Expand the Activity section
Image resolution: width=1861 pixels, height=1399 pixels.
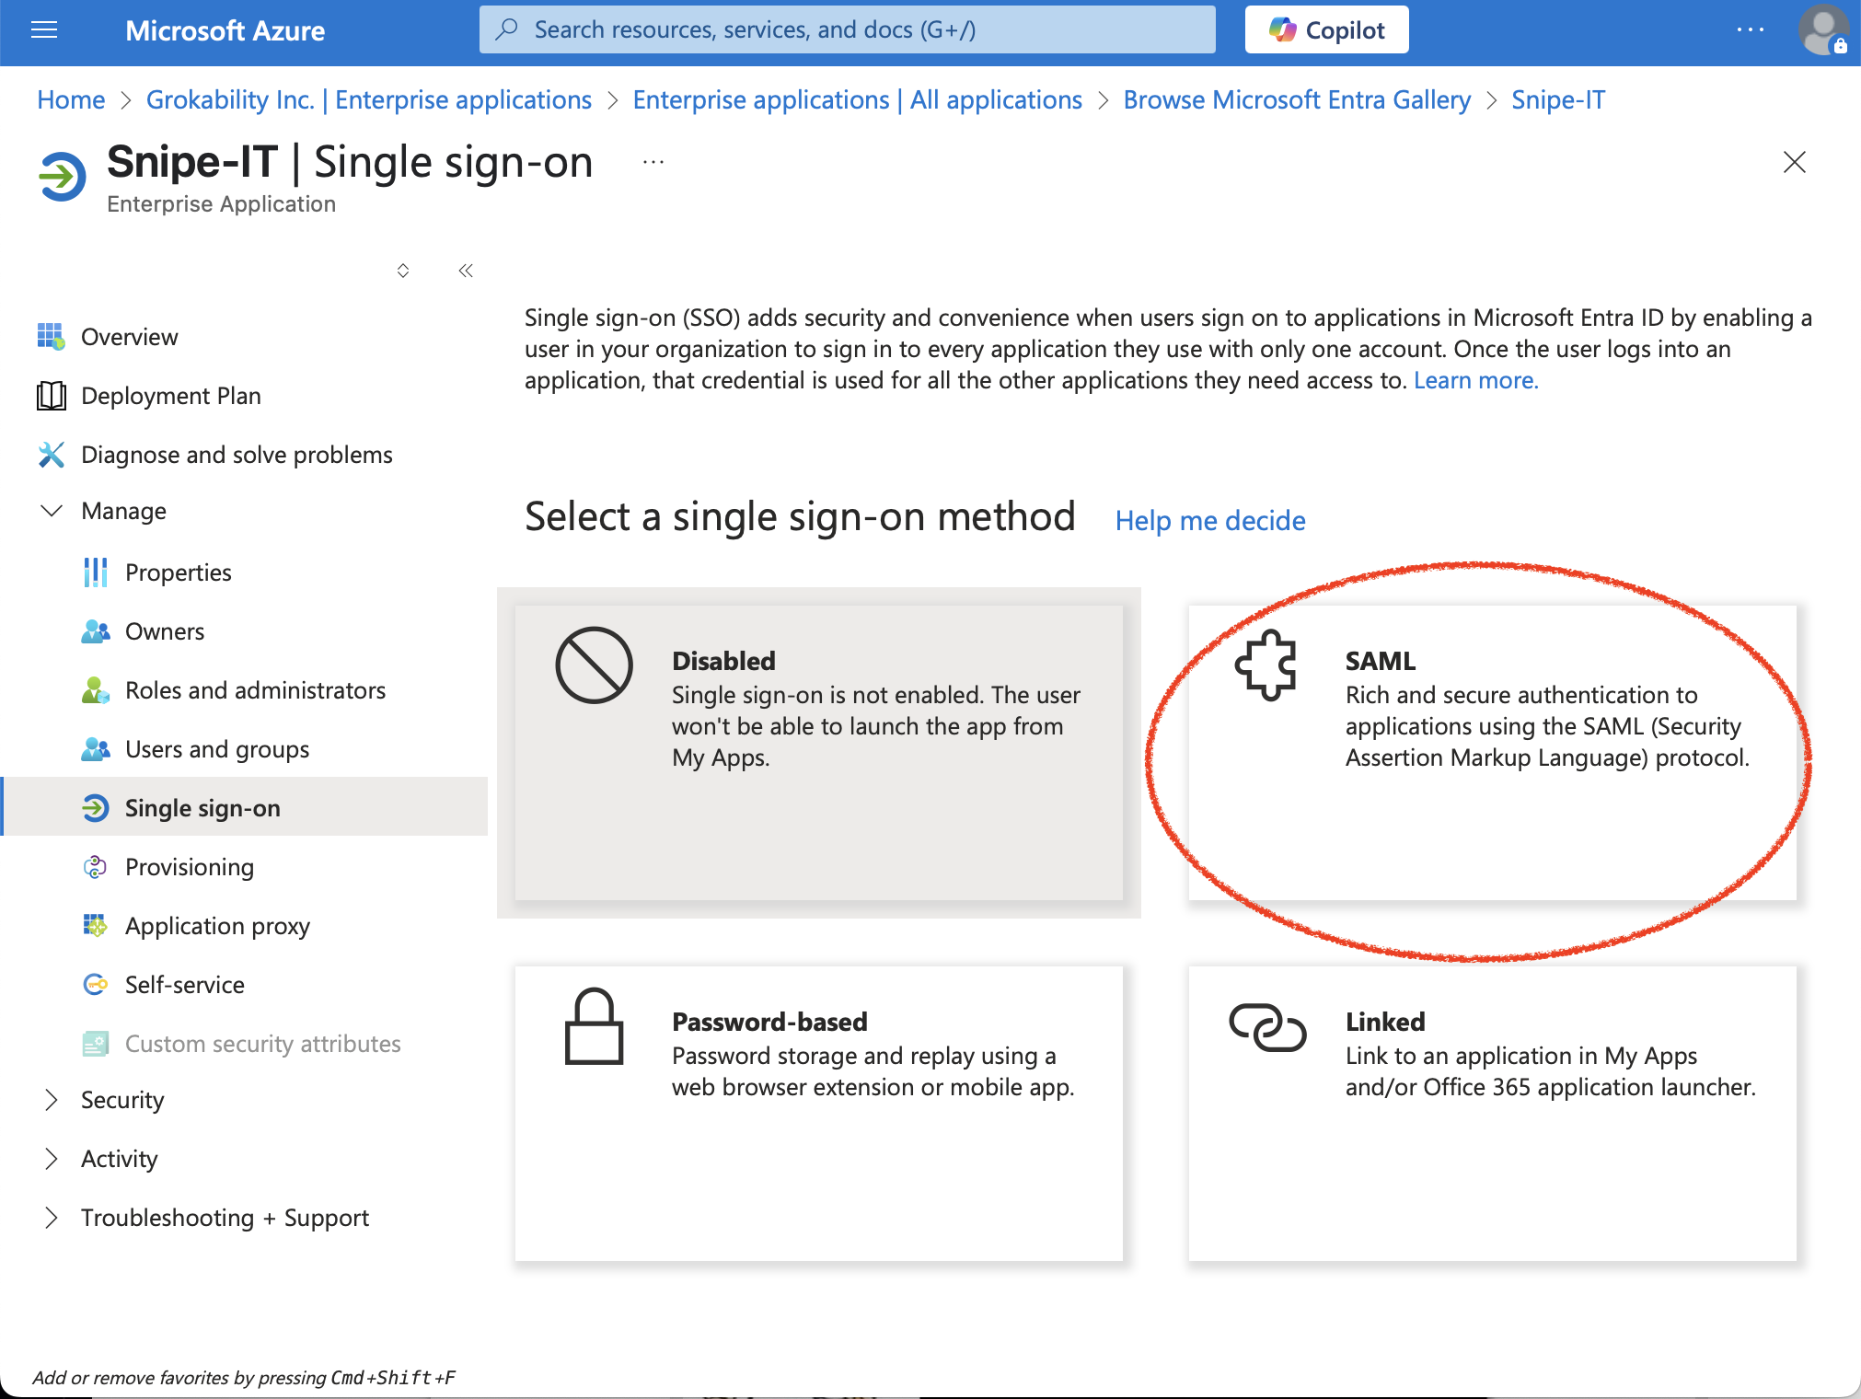pos(52,1159)
